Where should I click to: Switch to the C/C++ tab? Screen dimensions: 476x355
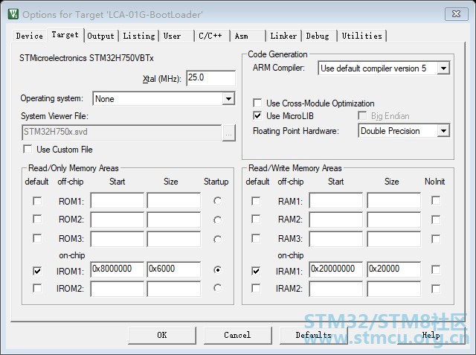click(x=212, y=36)
